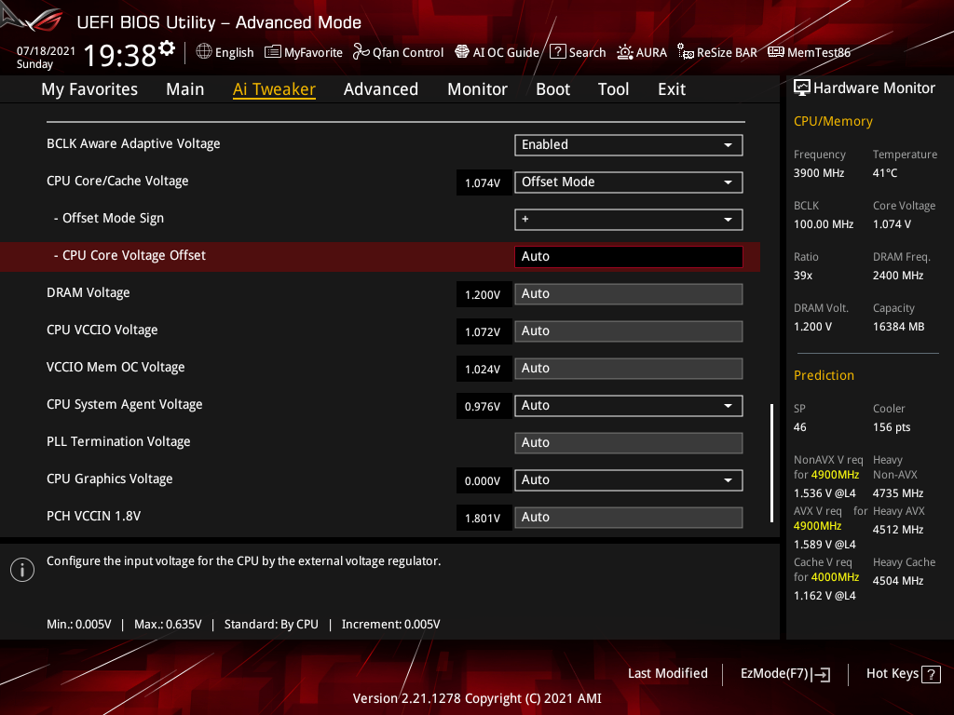Screen dimensions: 954x715
Task: Launch the AI OC Guide
Action: [x=497, y=52]
